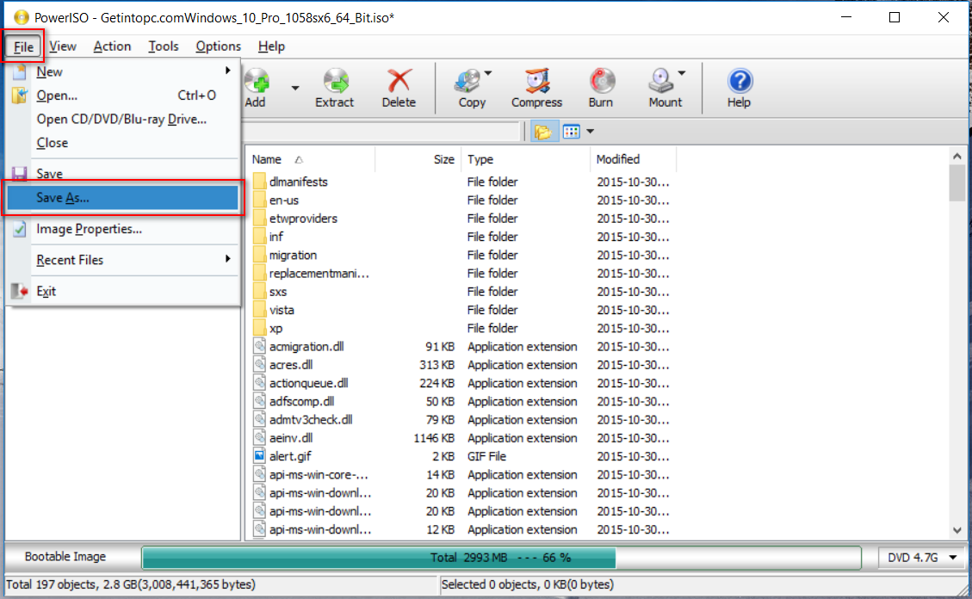The width and height of the screenshot is (972, 599).
Task: Click the Exit icon in File menu
Action: (19, 291)
